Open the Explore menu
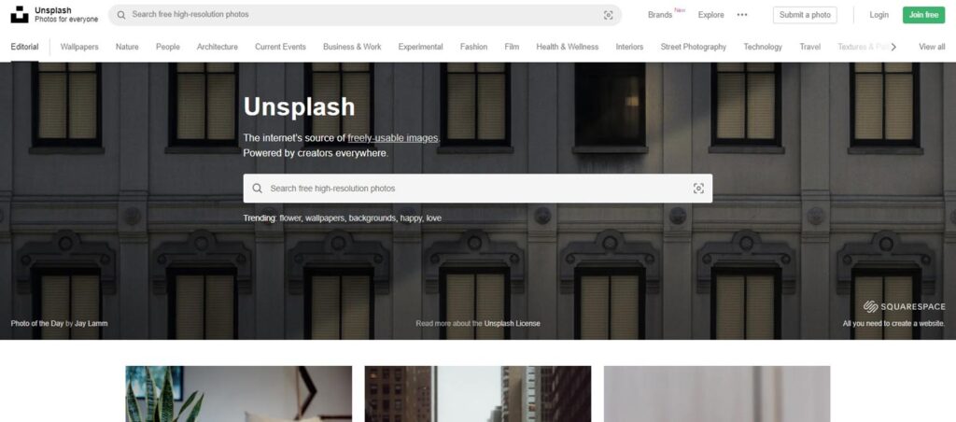 [710, 15]
